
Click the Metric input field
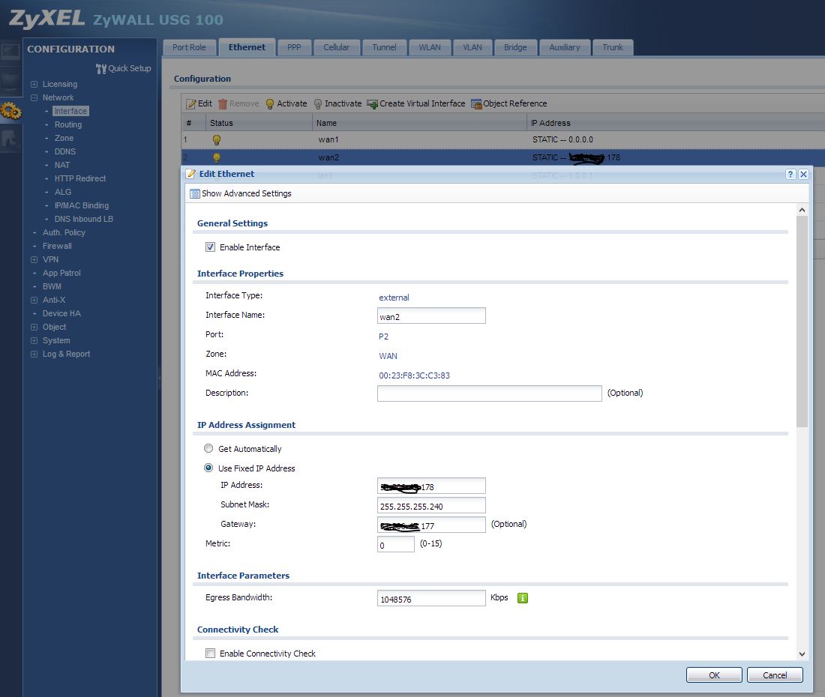click(396, 545)
